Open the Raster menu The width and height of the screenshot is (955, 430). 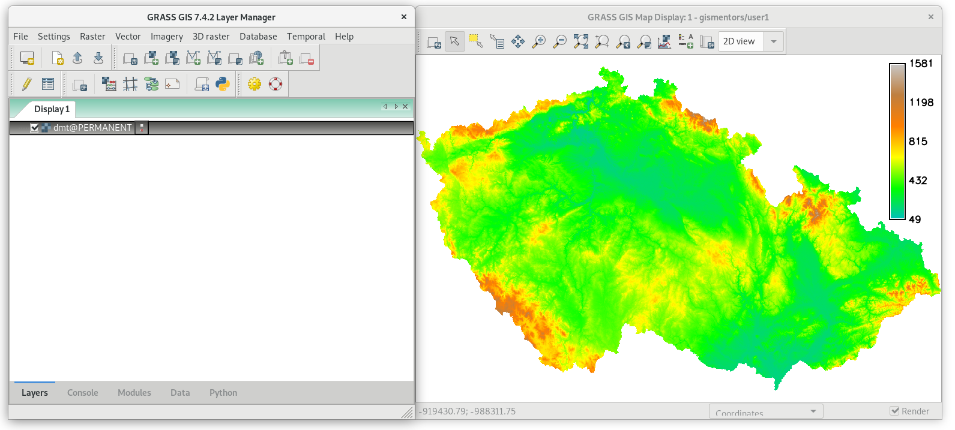pos(92,37)
